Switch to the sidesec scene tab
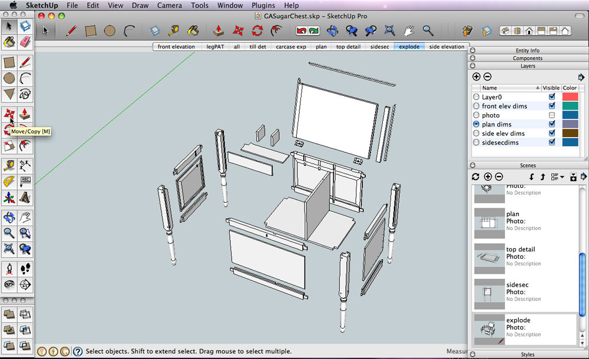This screenshot has height=359, width=589. (379, 46)
